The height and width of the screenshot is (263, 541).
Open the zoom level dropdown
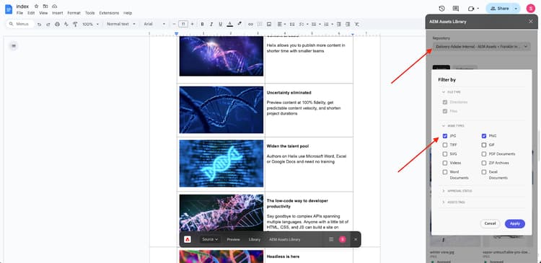(90, 24)
